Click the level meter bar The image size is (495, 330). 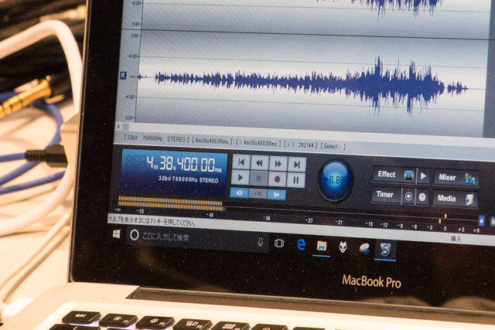tap(170, 203)
